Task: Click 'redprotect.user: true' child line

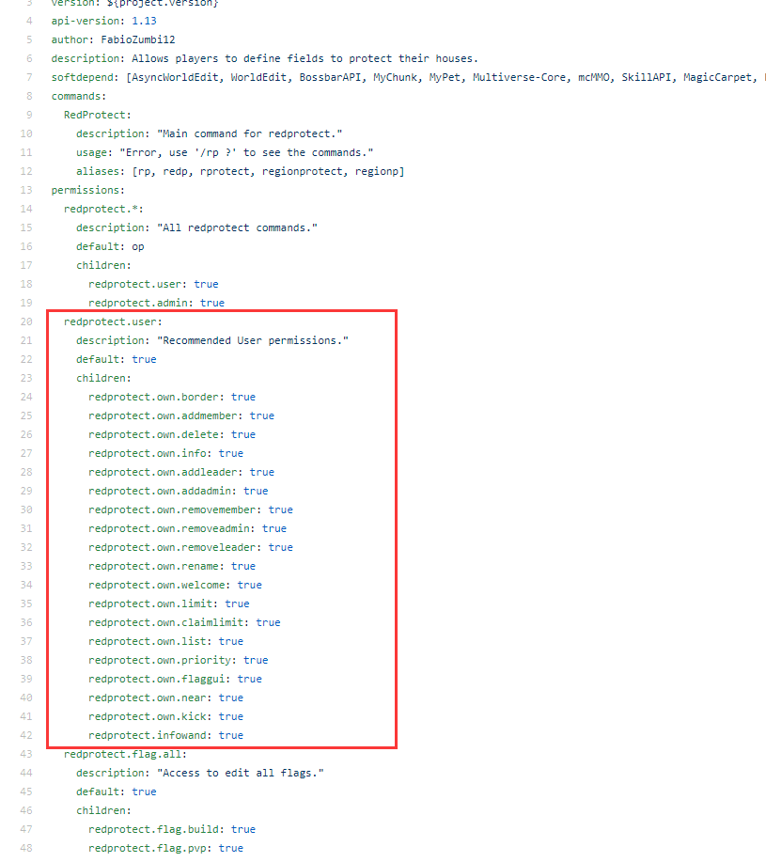Action: [x=153, y=284]
